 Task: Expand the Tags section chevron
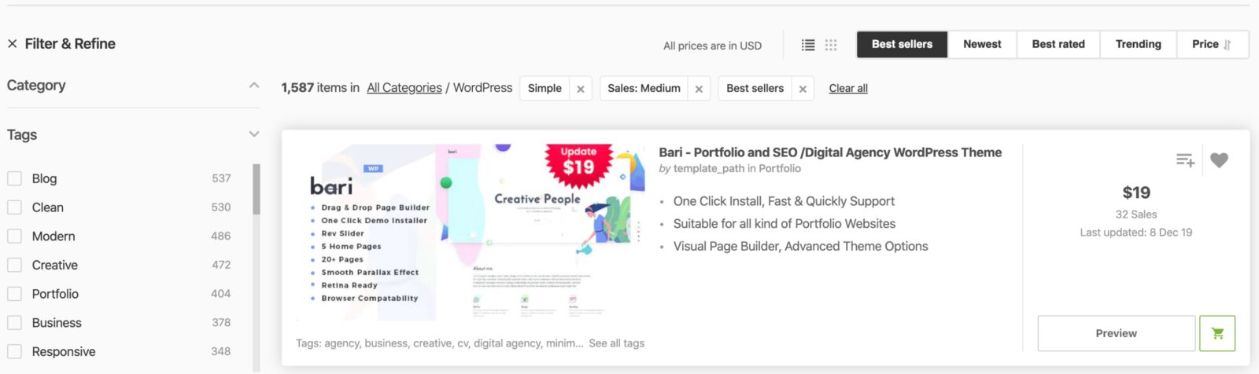pos(253,134)
